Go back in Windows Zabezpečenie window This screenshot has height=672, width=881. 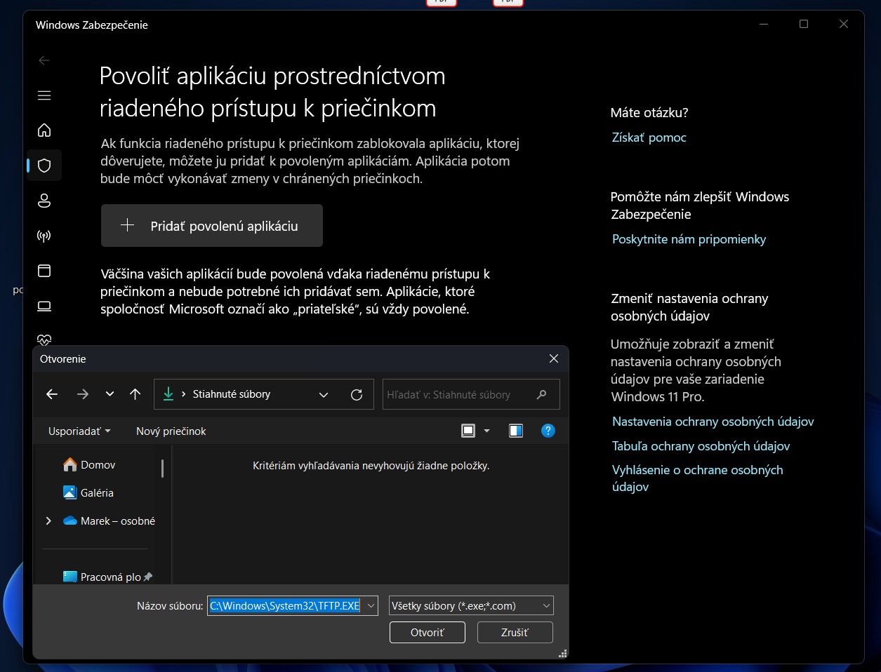(44, 60)
